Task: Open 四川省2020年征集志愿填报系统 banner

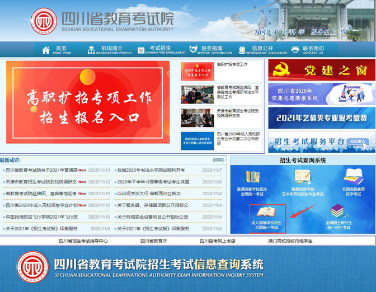Action: click(321, 94)
